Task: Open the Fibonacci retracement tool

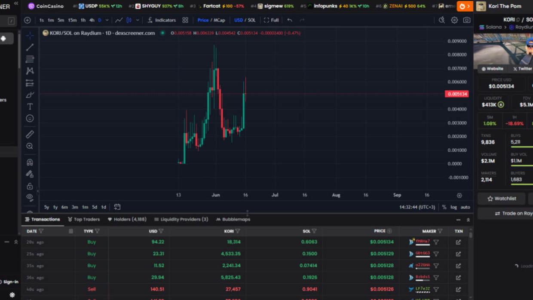Action: [x=30, y=59]
